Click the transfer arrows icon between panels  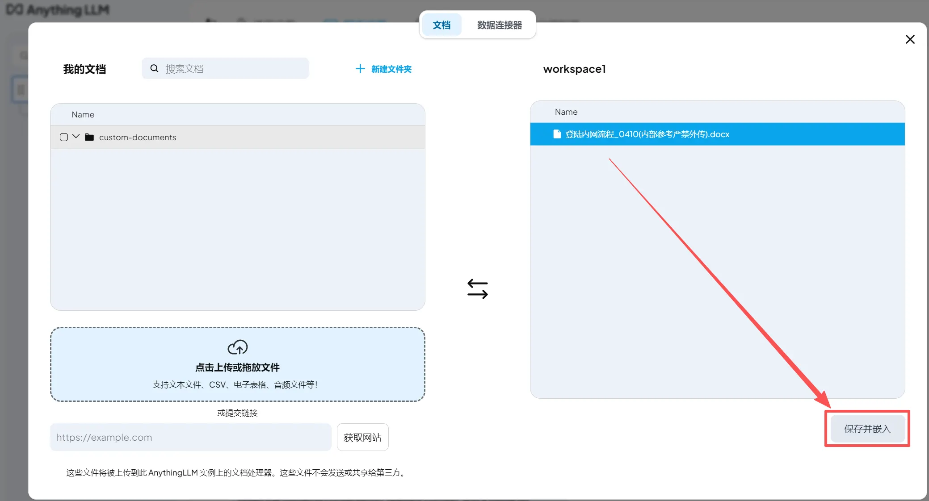(x=477, y=289)
